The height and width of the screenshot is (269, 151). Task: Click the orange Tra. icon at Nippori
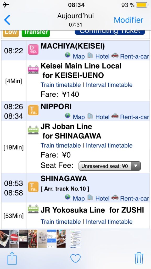(x=33, y=110)
